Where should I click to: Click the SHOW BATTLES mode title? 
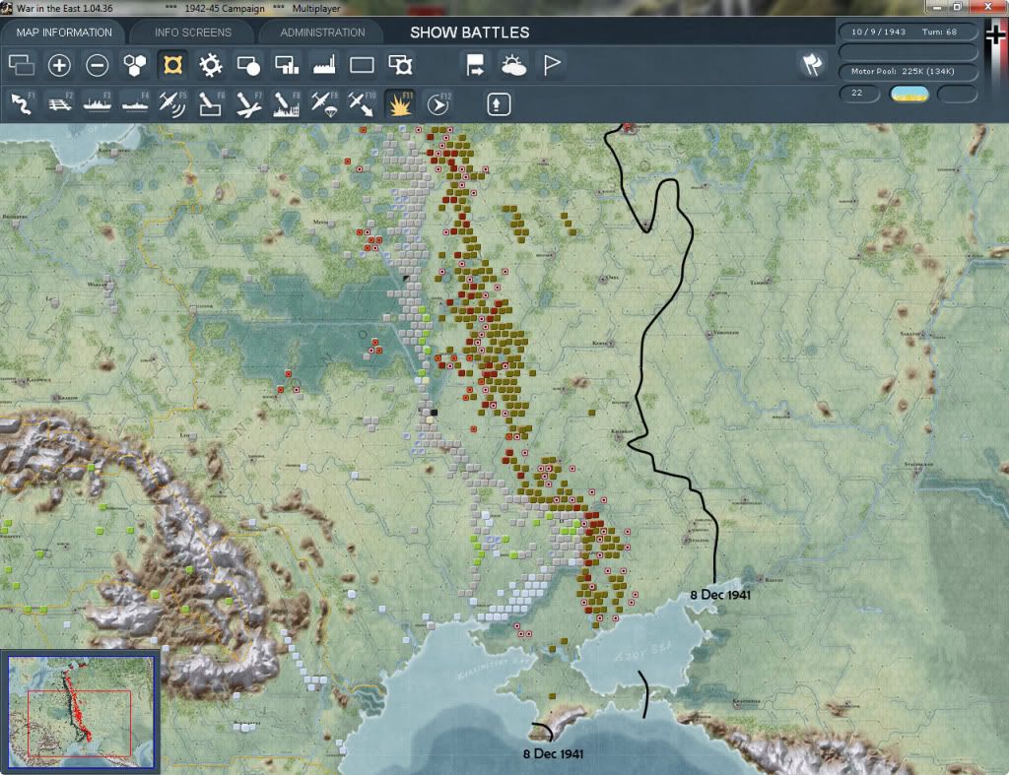[470, 32]
